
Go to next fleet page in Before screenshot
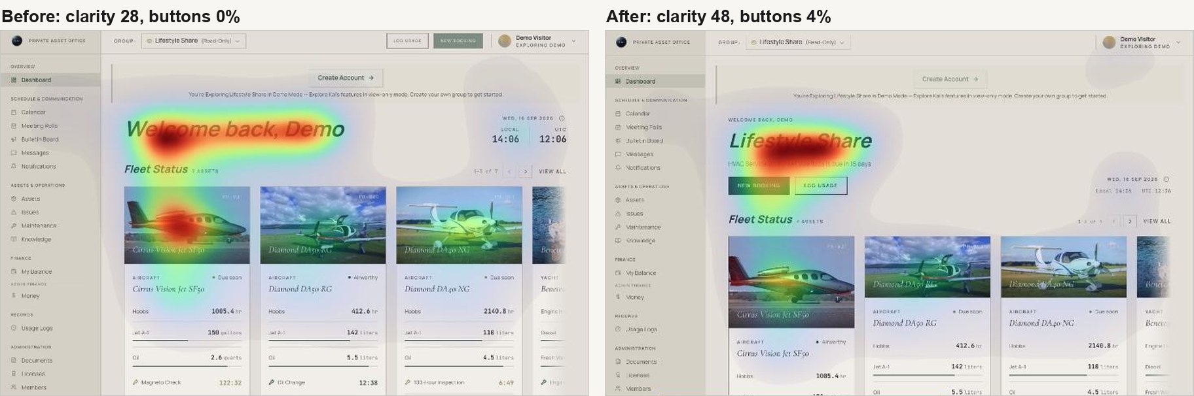click(525, 171)
